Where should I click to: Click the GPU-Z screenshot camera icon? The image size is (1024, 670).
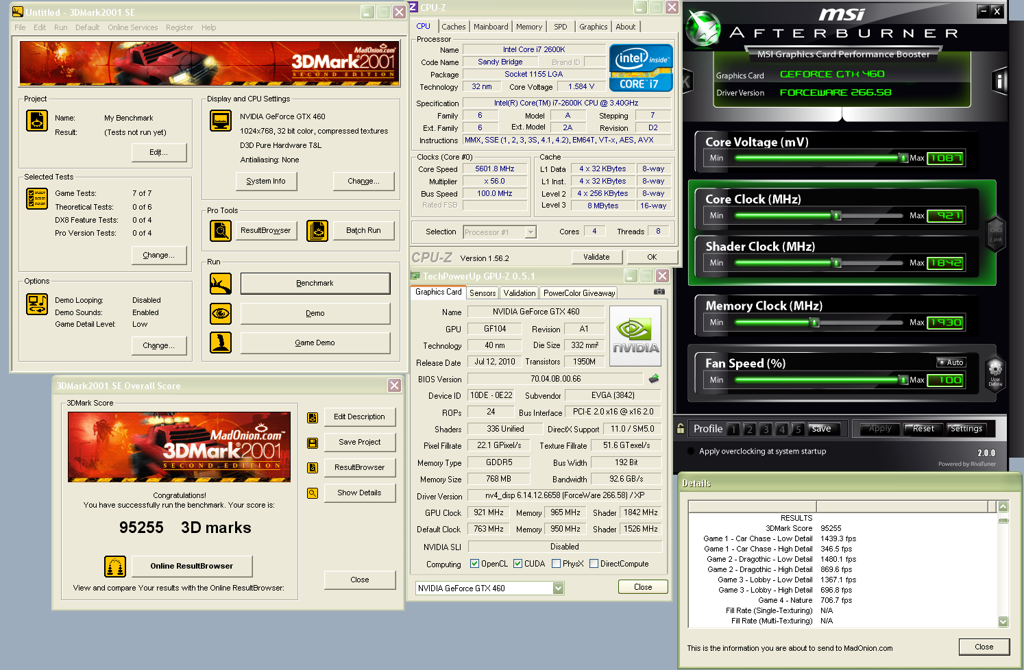659,292
